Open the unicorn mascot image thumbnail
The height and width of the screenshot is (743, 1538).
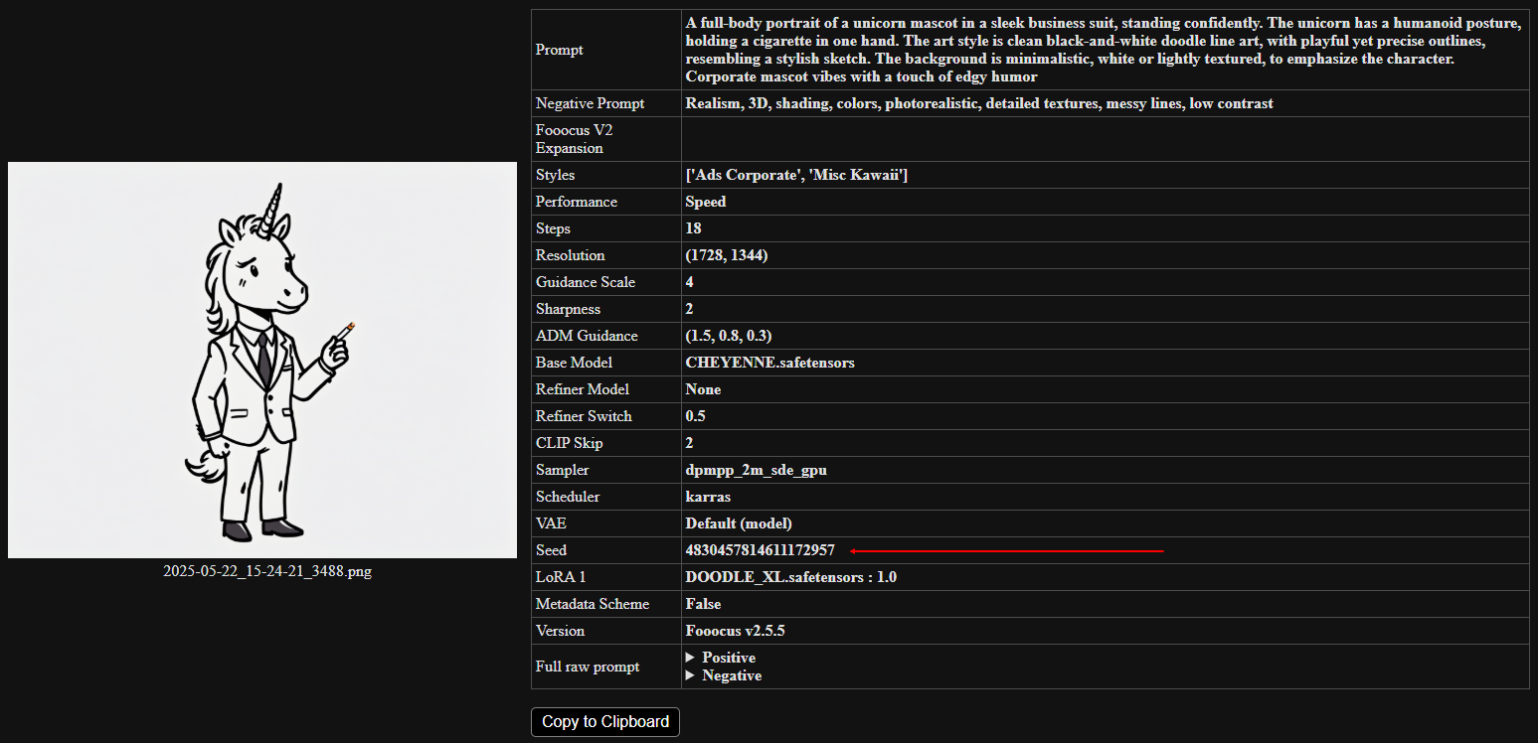click(x=262, y=360)
